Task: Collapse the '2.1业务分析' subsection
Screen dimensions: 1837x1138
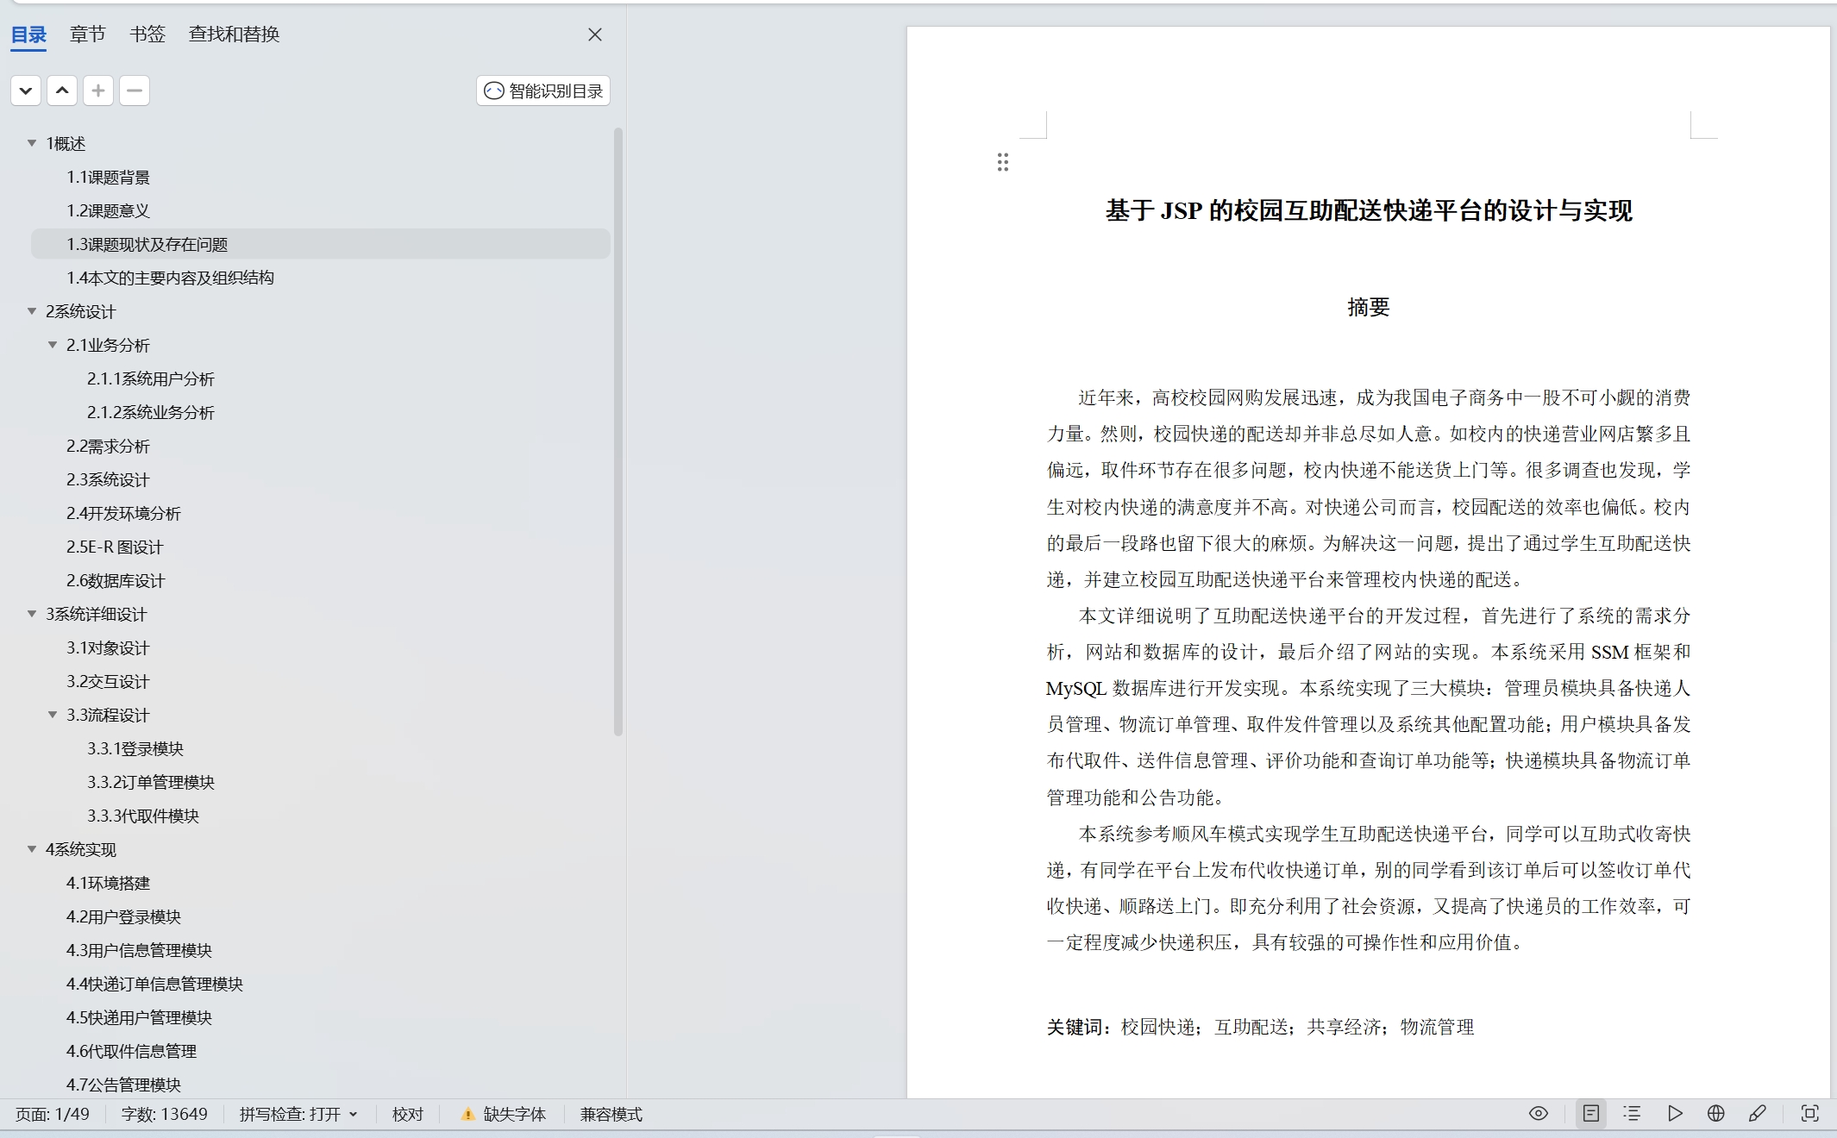Action: click(53, 345)
